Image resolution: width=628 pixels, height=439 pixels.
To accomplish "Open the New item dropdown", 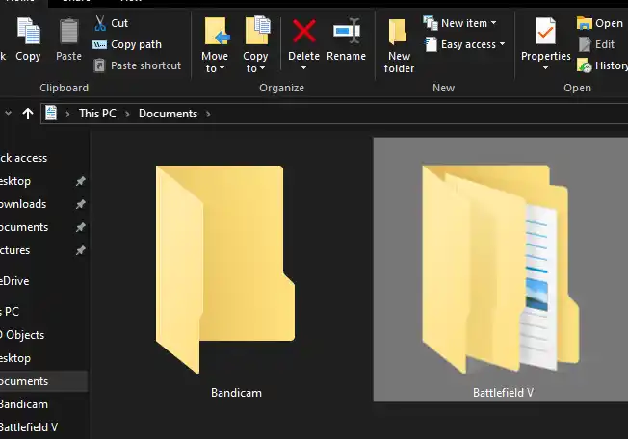I will (x=460, y=23).
